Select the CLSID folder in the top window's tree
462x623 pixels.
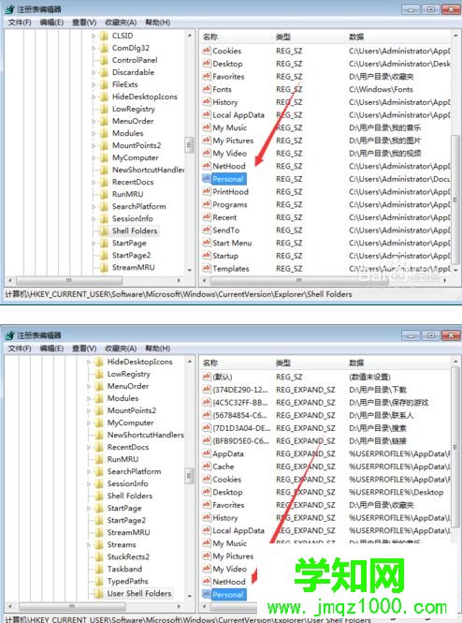point(123,36)
